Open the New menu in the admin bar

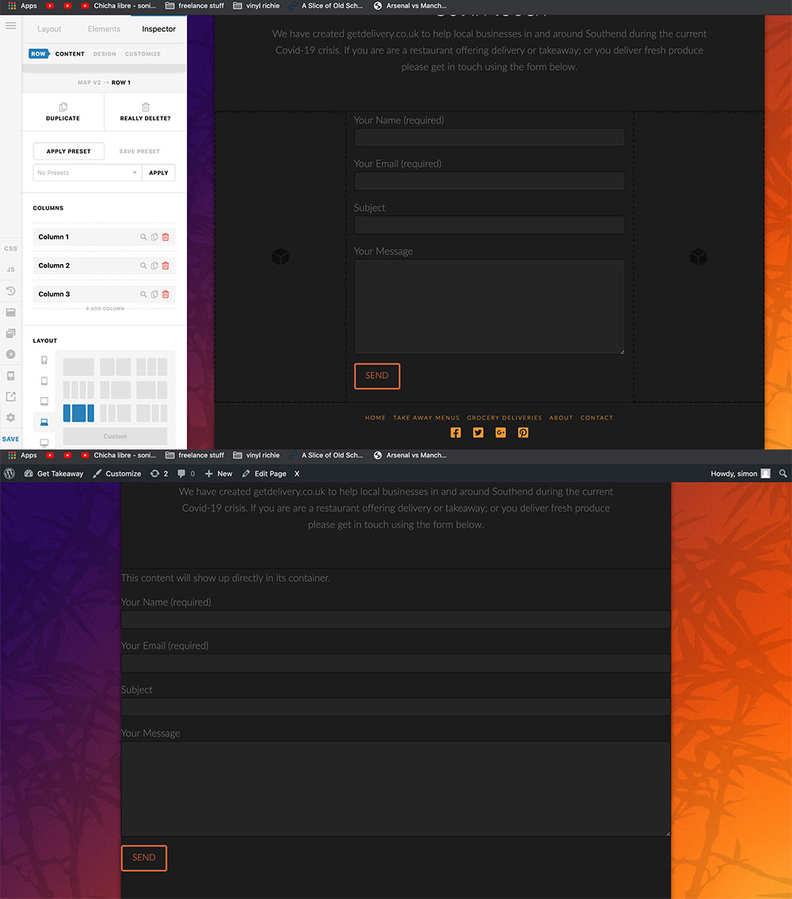pyautogui.click(x=219, y=473)
